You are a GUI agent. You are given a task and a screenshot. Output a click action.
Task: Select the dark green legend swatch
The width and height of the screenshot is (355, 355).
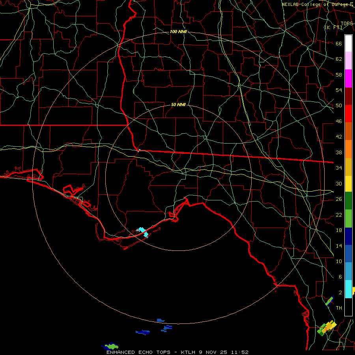click(348, 201)
